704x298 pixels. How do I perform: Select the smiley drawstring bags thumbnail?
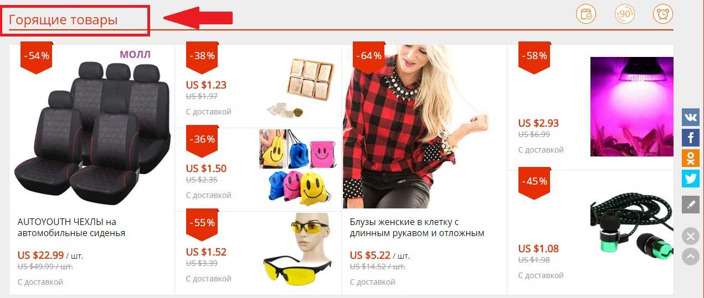click(299, 167)
